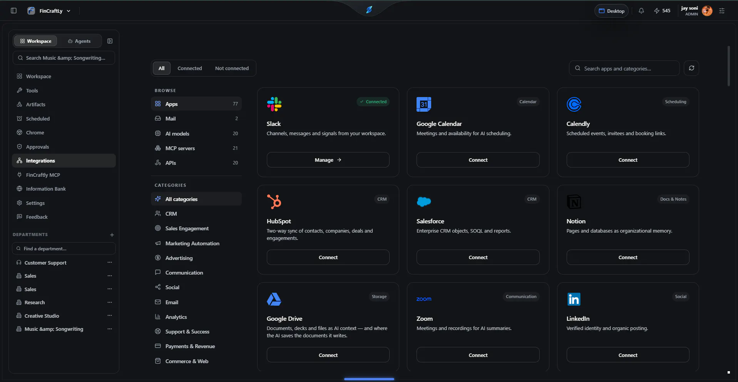The height and width of the screenshot is (382, 738).
Task: Click the Google Calendar logo icon
Action: pyautogui.click(x=424, y=104)
